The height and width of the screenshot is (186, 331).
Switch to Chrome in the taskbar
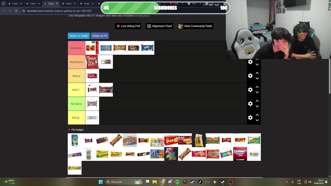point(162,182)
